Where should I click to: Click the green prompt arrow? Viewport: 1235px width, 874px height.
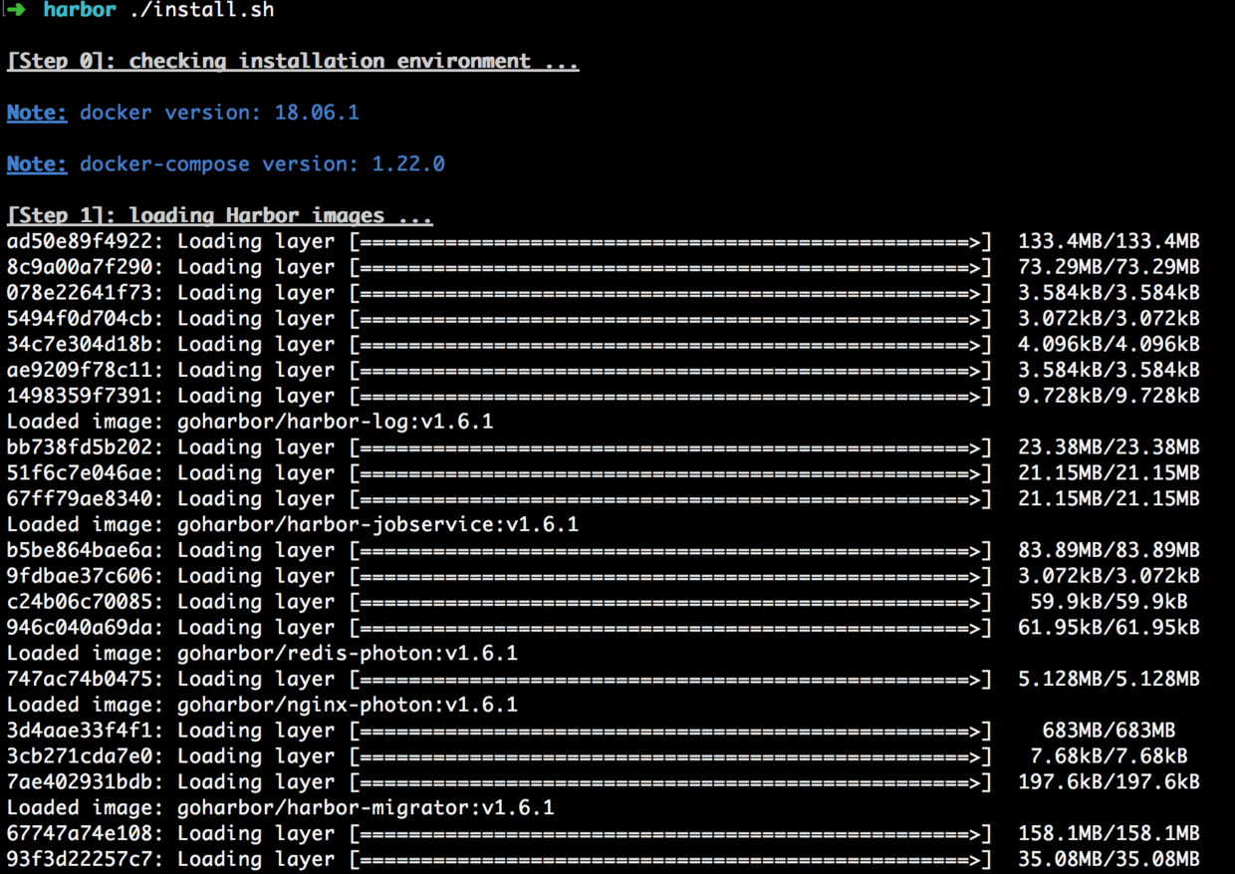click(15, 10)
